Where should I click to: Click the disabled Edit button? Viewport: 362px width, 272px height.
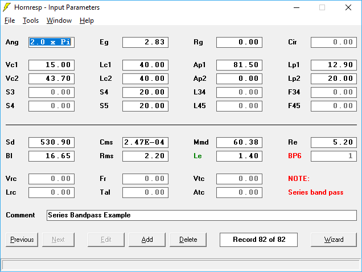coord(106,240)
